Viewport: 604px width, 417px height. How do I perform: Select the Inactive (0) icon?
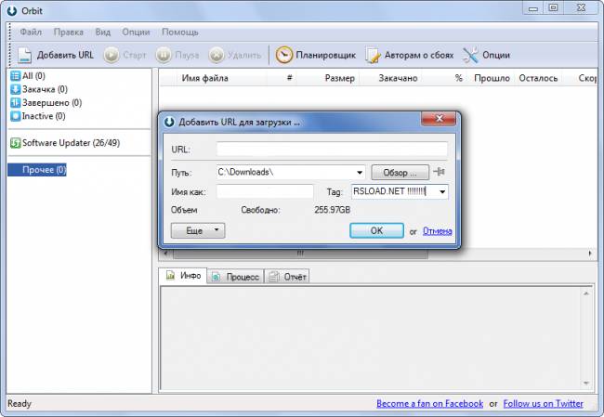pyautogui.click(x=16, y=116)
